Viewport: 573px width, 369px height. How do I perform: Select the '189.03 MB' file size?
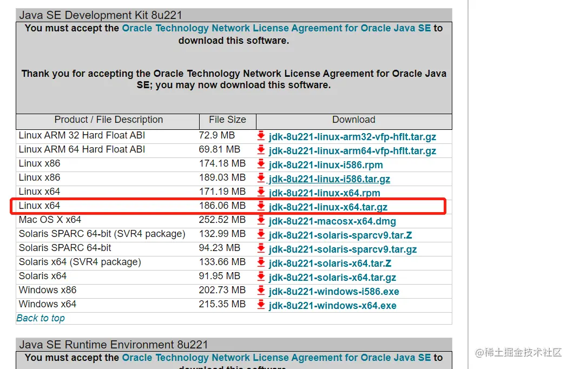222,177
